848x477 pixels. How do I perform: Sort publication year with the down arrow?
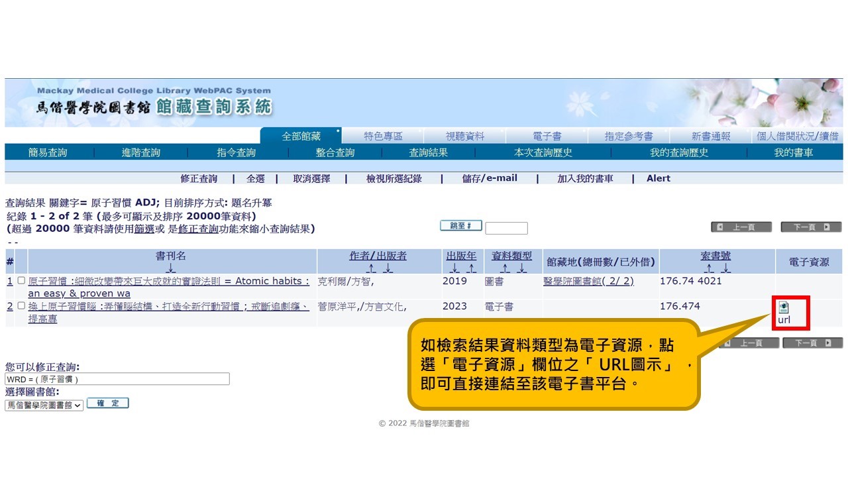[454, 268]
